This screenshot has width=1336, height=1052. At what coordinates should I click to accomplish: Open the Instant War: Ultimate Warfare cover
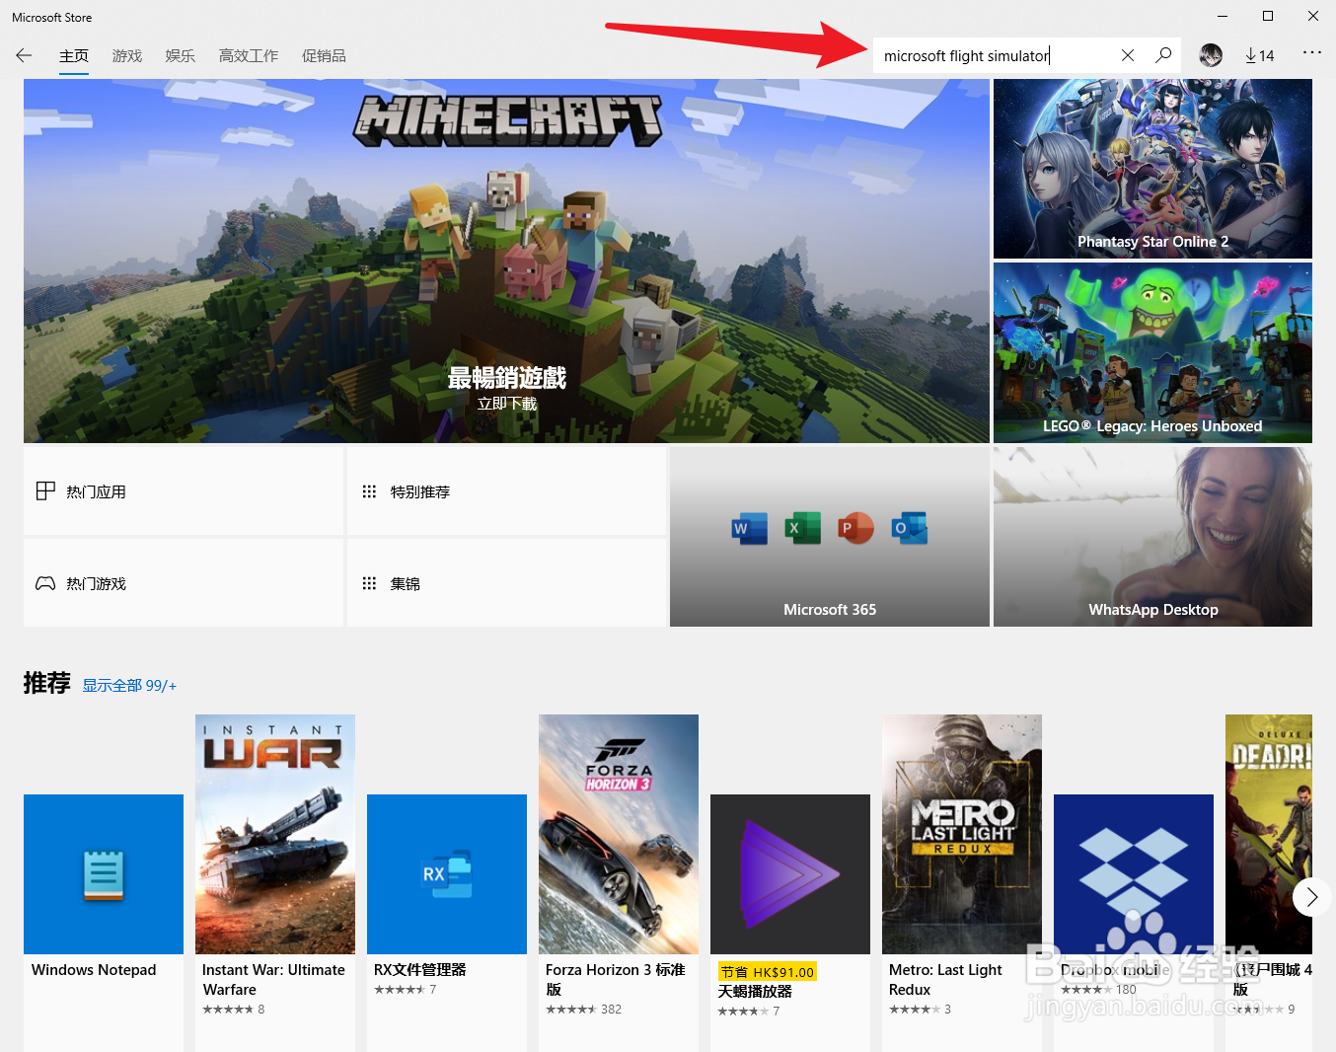click(x=275, y=835)
